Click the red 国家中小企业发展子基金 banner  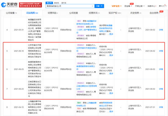(31, 5)
